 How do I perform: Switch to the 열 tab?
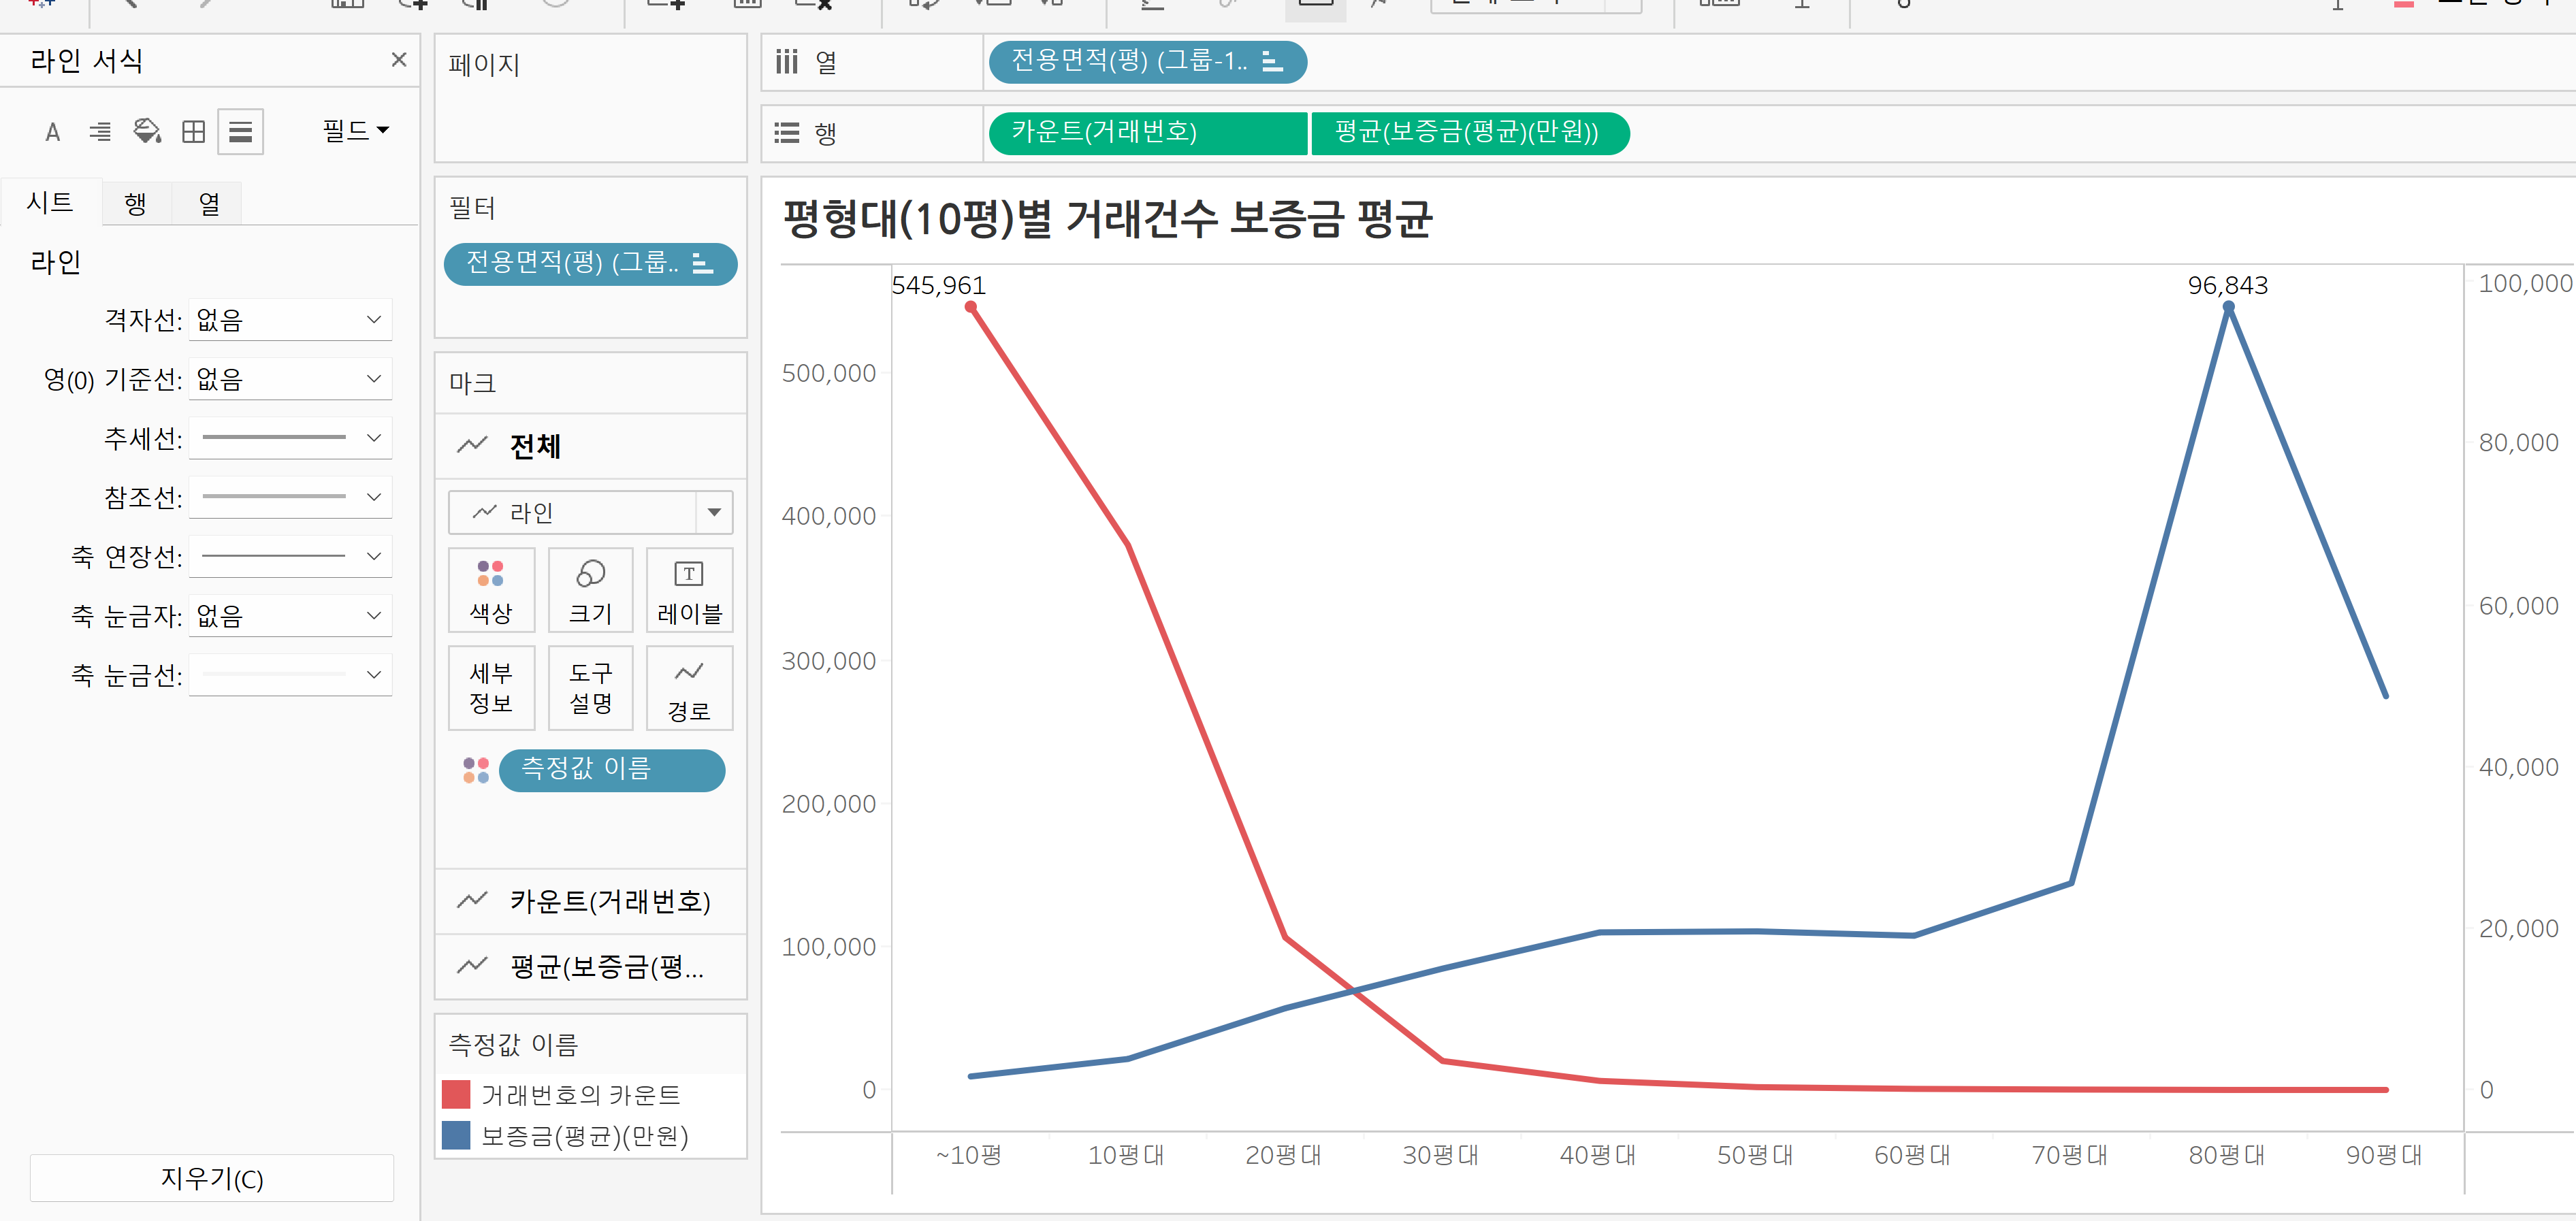tap(208, 204)
